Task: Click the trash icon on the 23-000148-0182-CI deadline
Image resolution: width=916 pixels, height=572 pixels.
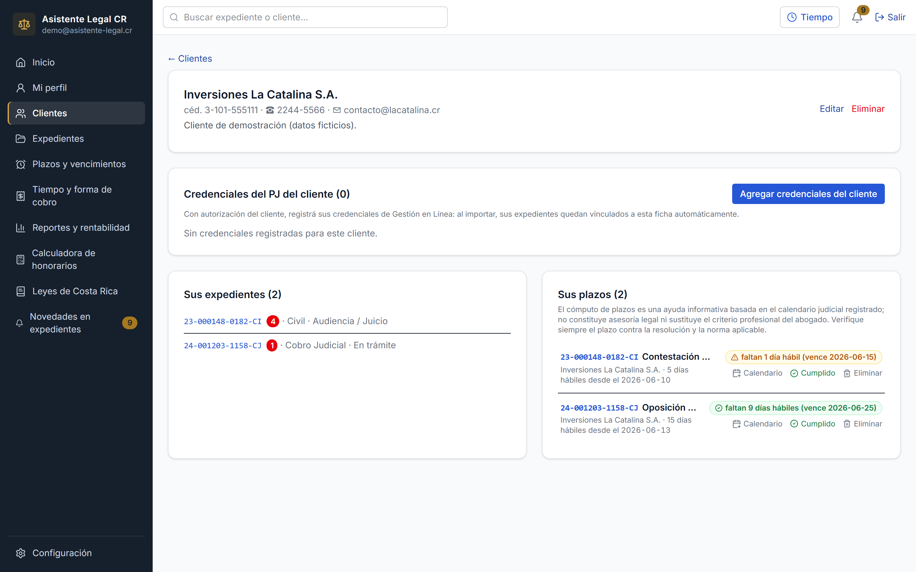Action: (x=847, y=373)
